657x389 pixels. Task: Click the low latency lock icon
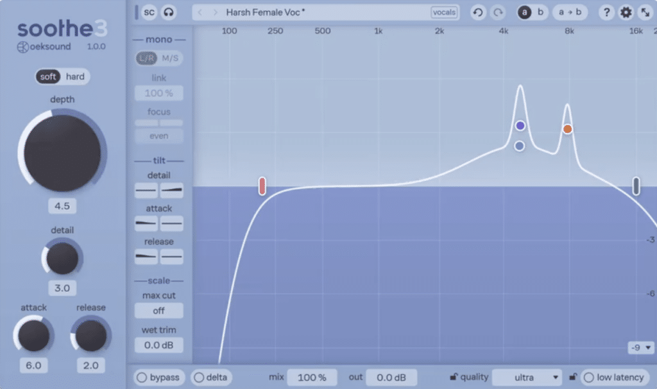tap(573, 377)
